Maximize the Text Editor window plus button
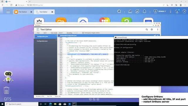The image size is (188, 106). 156,26
